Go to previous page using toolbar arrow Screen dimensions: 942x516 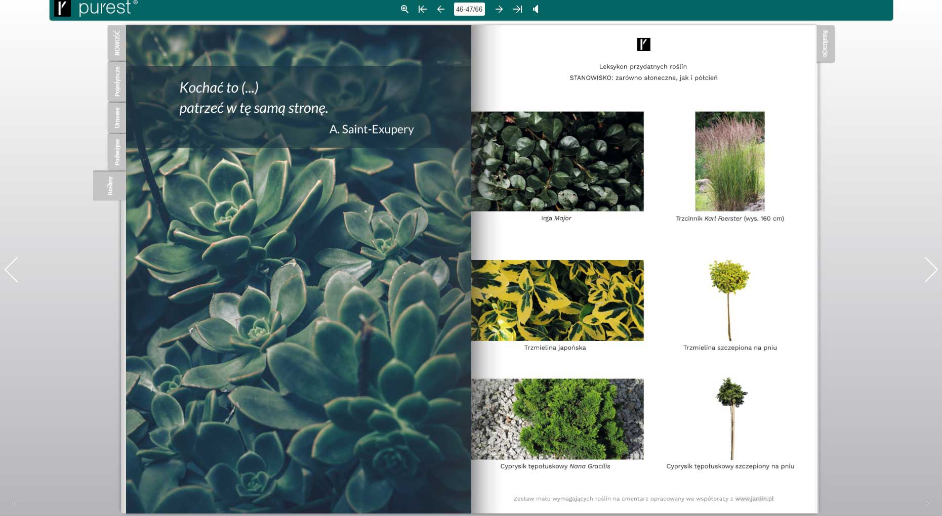point(441,9)
